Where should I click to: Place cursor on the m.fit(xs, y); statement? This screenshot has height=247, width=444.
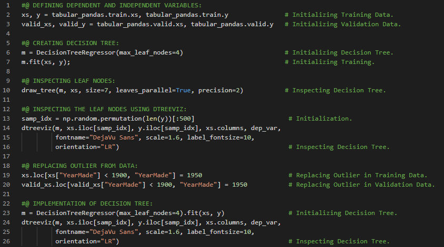(x=46, y=62)
